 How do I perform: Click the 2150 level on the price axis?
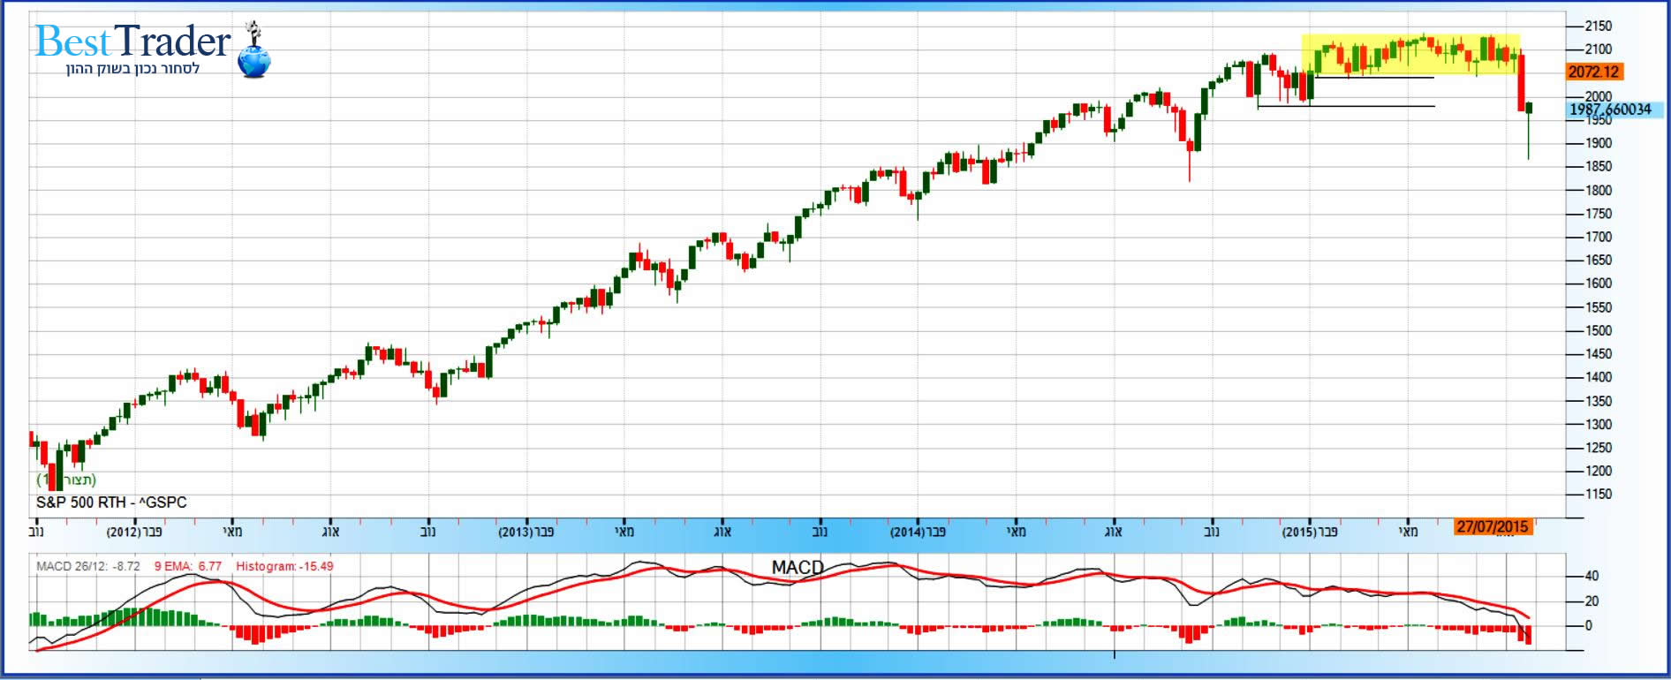[x=1598, y=26]
